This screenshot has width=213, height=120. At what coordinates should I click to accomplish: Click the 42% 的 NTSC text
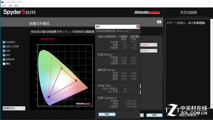(48, 39)
